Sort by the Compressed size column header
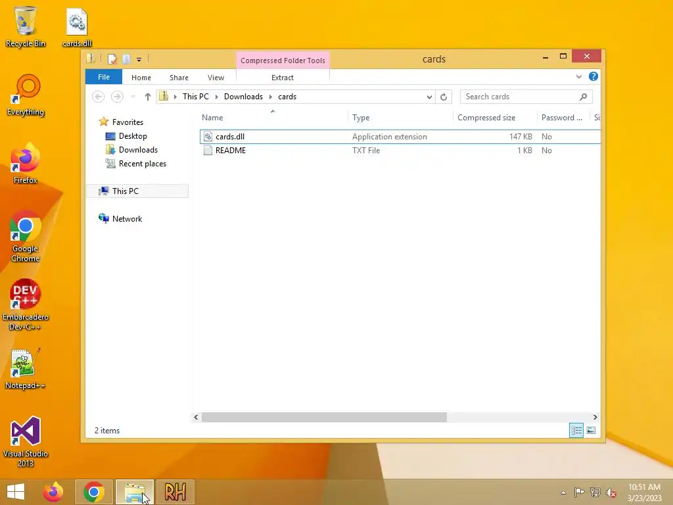This screenshot has width=673, height=505. click(495, 118)
